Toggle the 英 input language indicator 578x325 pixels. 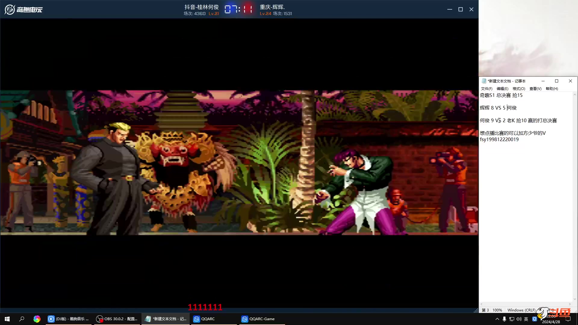(x=526, y=319)
